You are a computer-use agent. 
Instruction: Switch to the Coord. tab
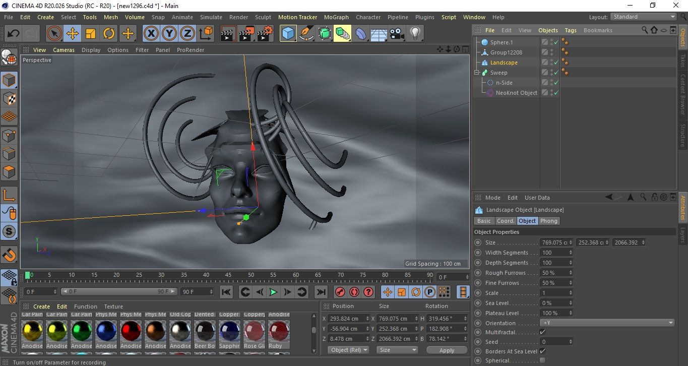(x=506, y=221)
